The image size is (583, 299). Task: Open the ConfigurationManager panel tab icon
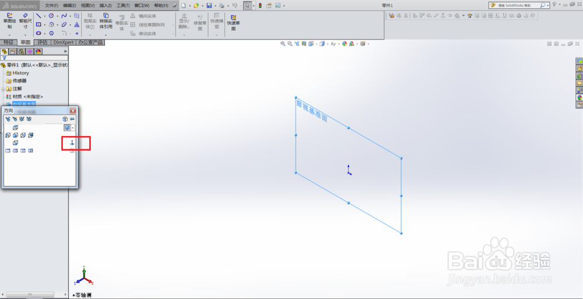point(21,52)
